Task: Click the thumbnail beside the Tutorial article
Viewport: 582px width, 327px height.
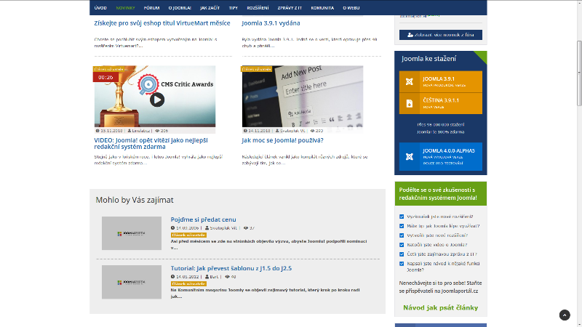Action: [132, 282]
